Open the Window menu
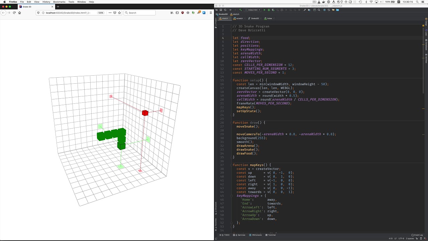The height and width of the screenshot is (241, 428). point(82,2)
